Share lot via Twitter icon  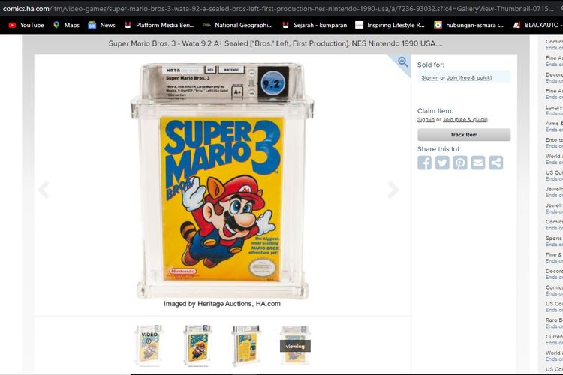point(442,163)
